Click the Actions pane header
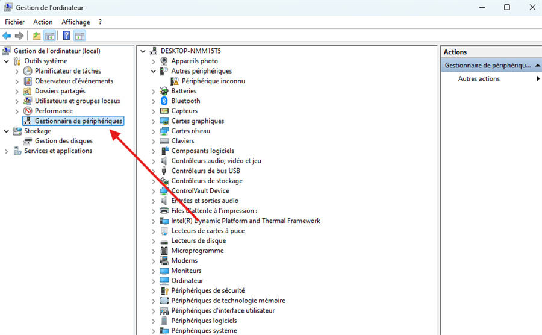 tap(491, 52)
